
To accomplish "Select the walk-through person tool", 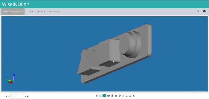I will tap(112, 96).
